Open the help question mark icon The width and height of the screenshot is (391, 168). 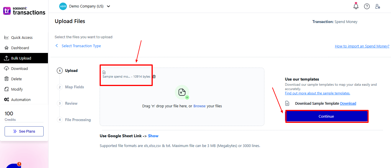[x=367, y=6]
